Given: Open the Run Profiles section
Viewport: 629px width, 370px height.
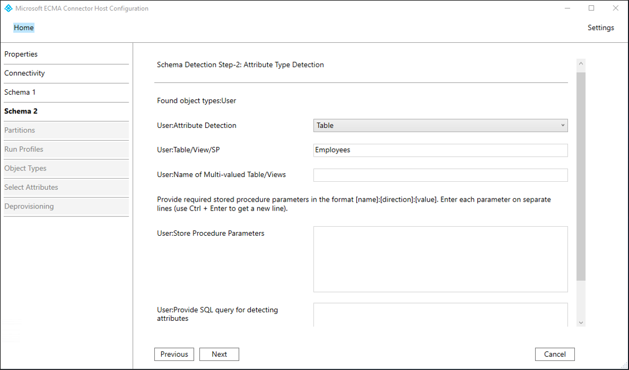Looking at the screenshot, I should pos(23,149).
